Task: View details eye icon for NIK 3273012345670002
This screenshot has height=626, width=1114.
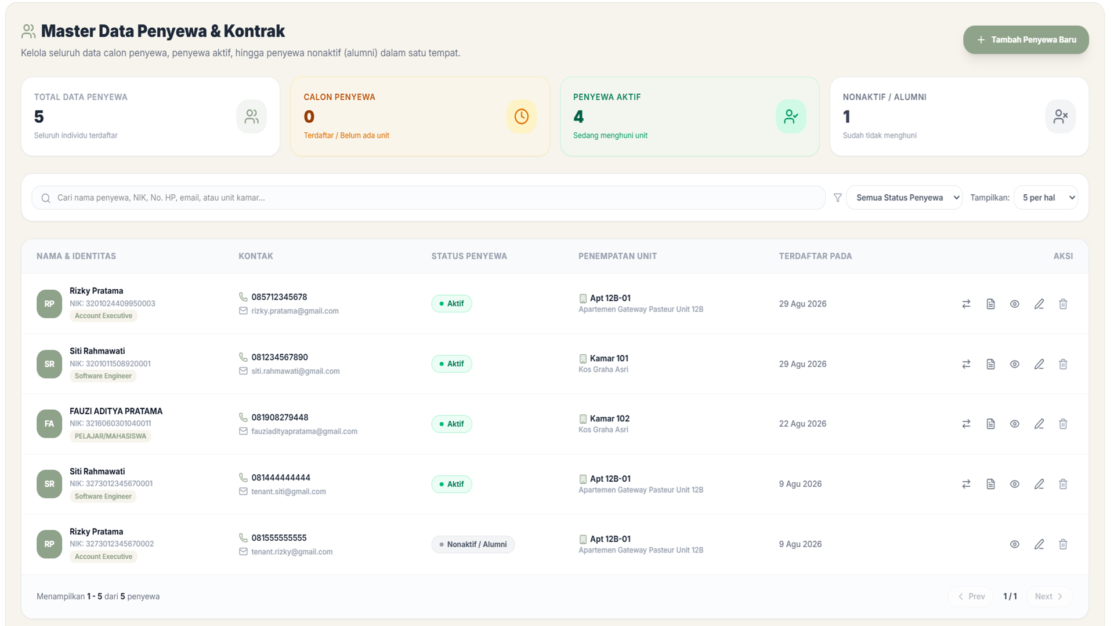Action: coord(1015,544)
